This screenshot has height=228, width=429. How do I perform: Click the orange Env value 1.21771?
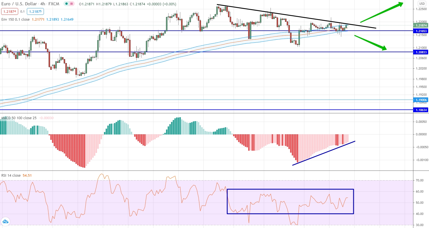[x=38, y=20]
